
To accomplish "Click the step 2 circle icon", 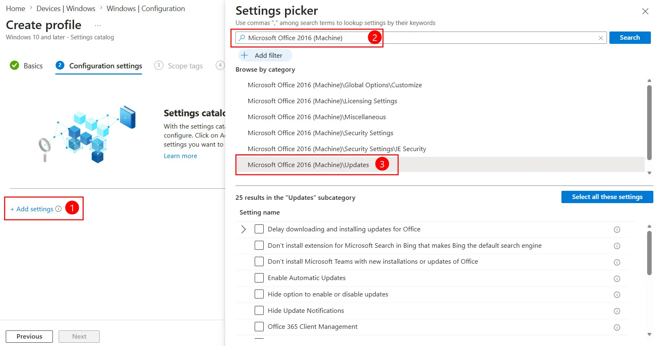I will point(60,65).
